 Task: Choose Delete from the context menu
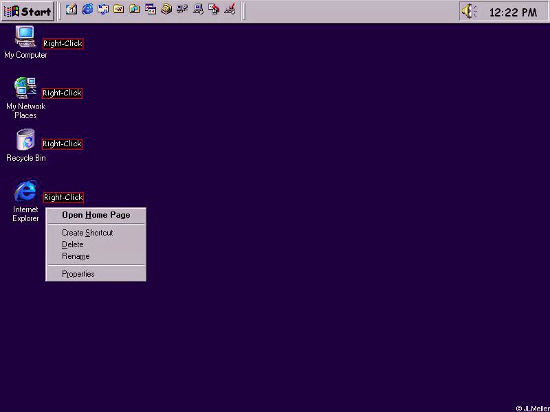(x=96, y=244)
